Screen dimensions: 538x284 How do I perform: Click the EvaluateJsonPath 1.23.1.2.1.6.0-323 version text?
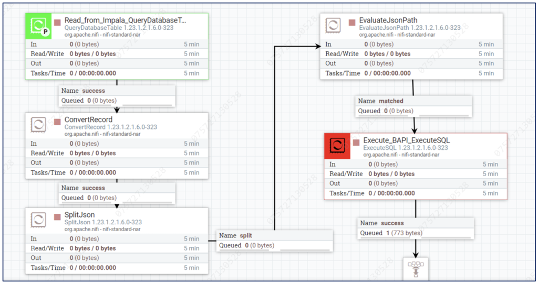click(x=410, y=28)
